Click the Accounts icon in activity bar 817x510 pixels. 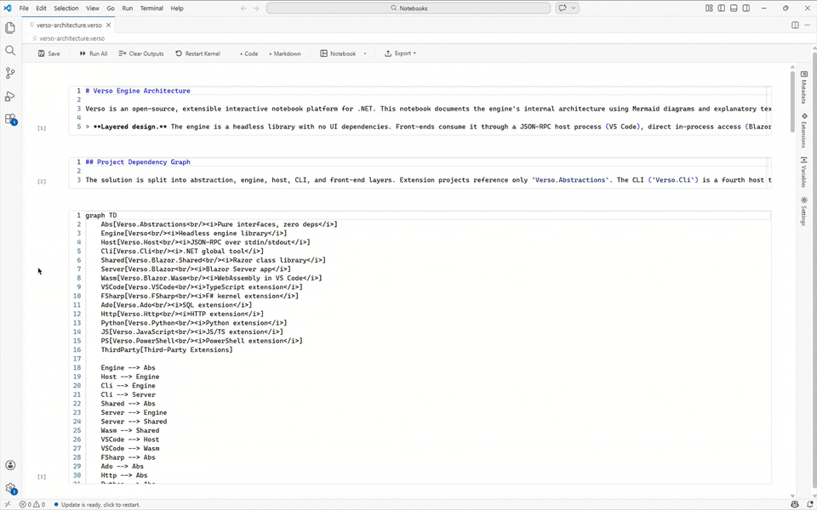[10, 465]
